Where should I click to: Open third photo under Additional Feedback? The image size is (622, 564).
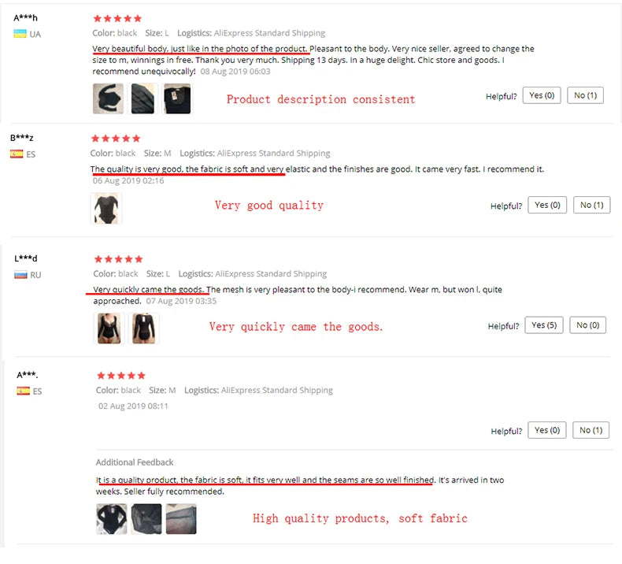click(x=181, y=519)
